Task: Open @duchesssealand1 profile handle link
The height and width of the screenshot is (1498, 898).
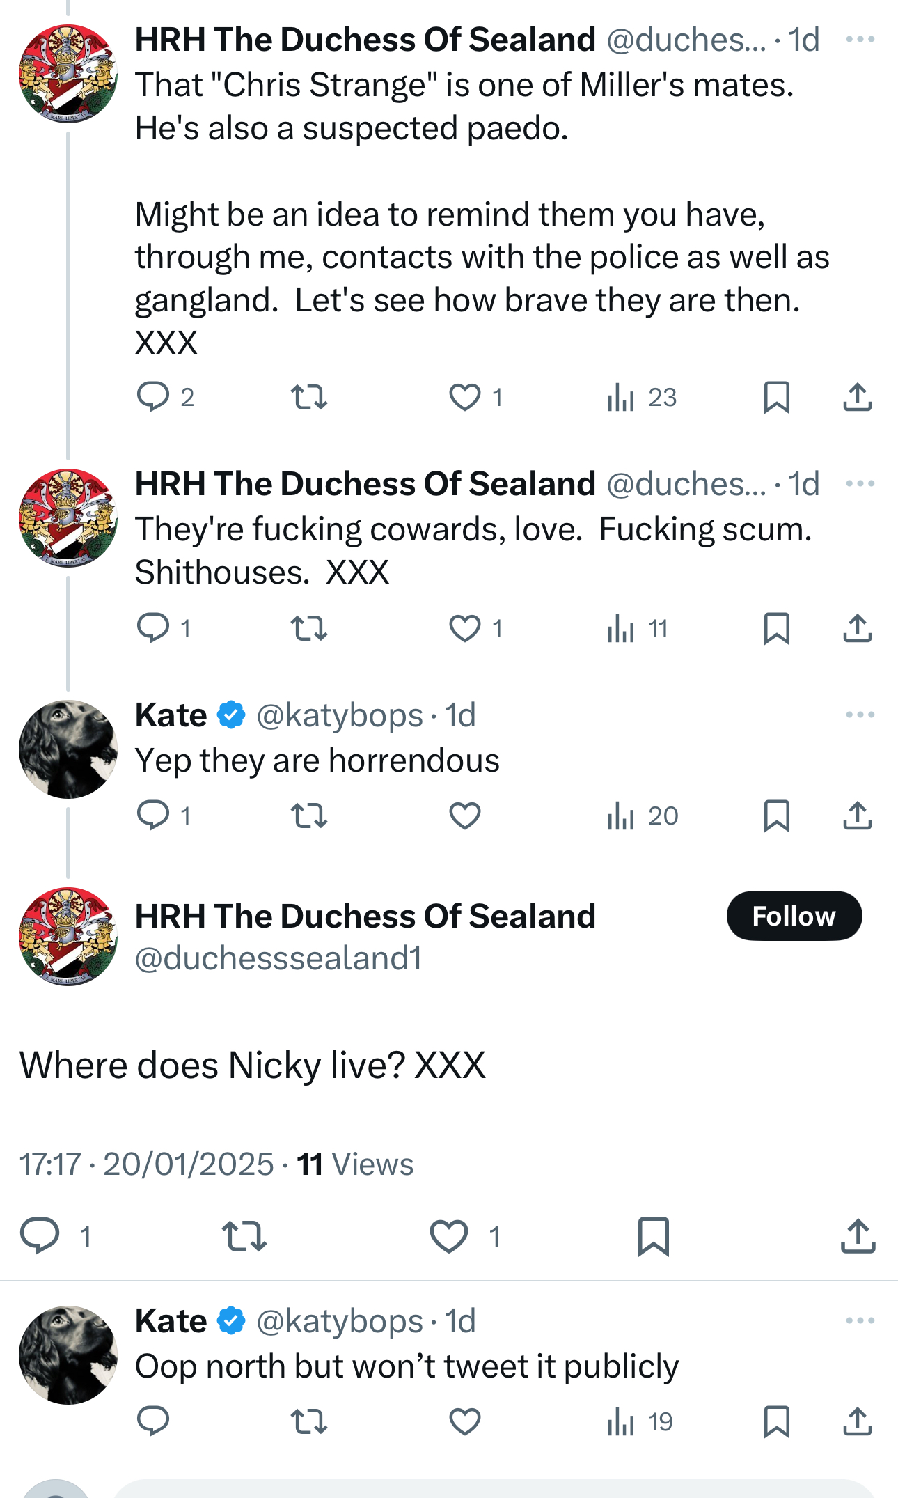Action: [x=278, y=958]
